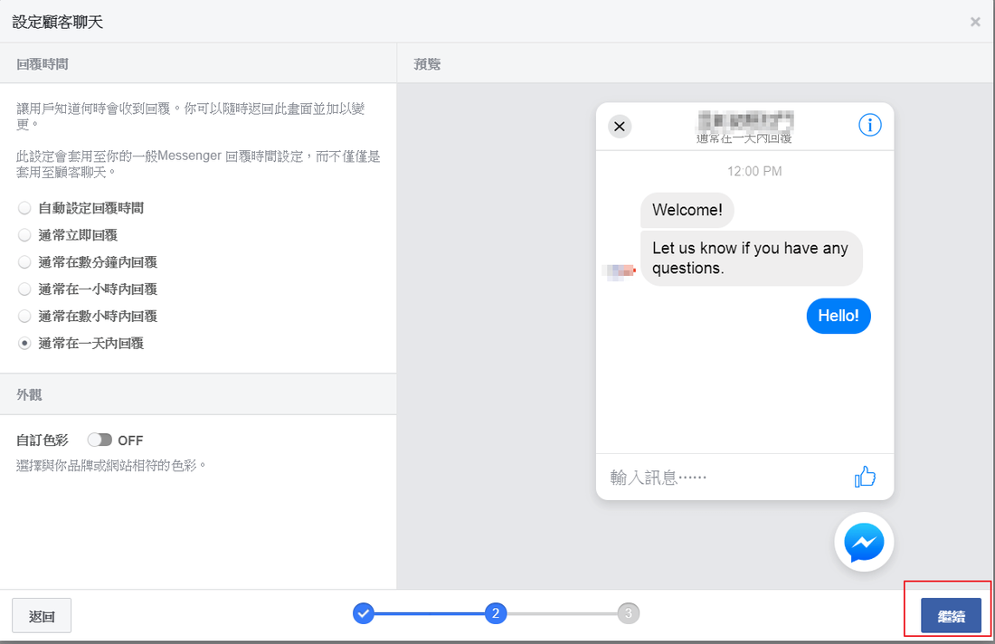995x644 pixels.
Task: Select 通常在一天內回覆 radio button
Action: click(x=24, y=343)
